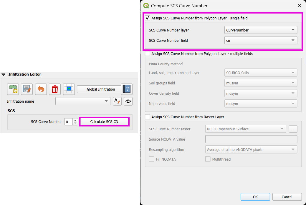Collapse the Infiltration Editor panel
The image size is (306, 205).
point(4,74)
